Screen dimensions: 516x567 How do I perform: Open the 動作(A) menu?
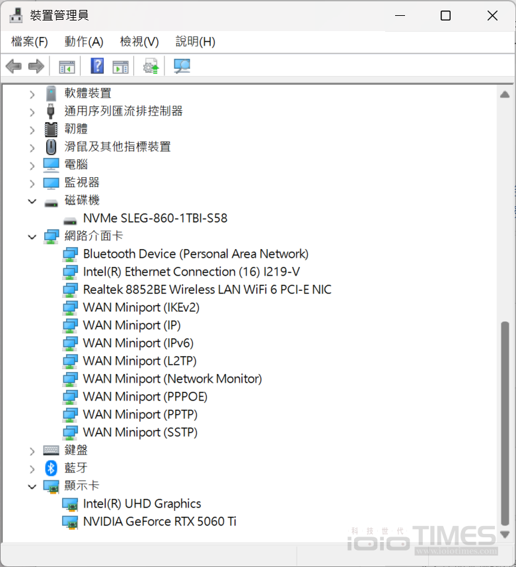click(x=84, y=42)
